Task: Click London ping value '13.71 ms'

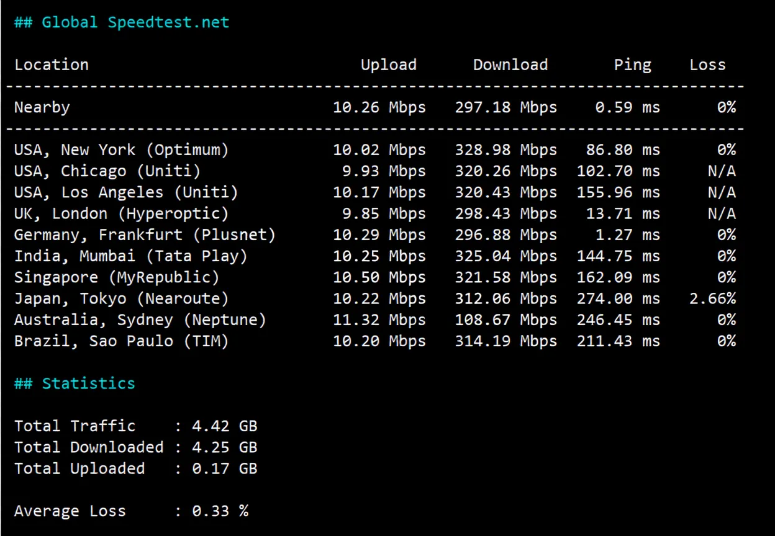Action: (623, 213)
